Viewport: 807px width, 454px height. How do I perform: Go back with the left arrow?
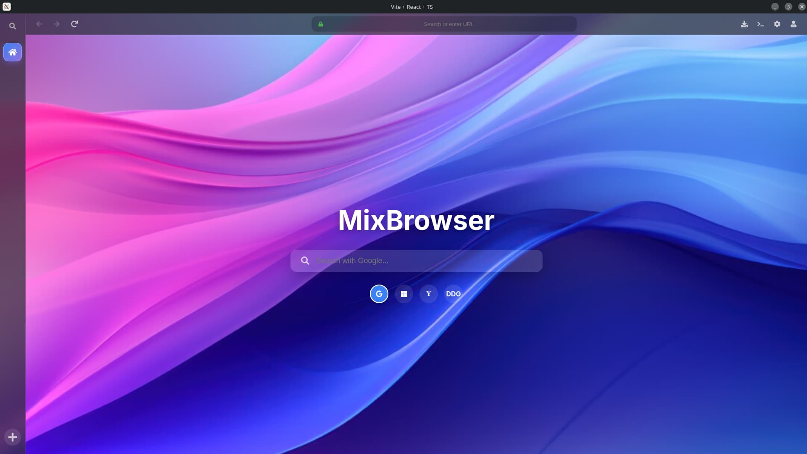pyautogui.click(x=39, y=24)
